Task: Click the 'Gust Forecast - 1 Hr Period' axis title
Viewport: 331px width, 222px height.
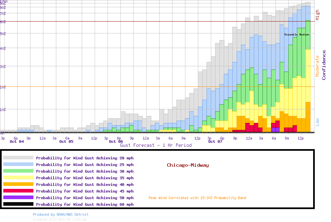Action: click(x=156, y=145)
